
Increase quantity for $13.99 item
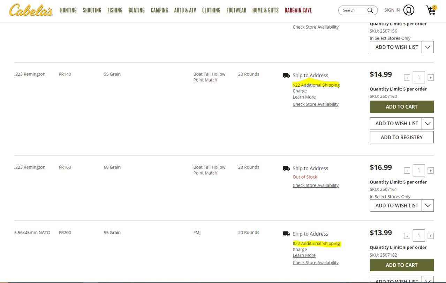[x=431, y=236]
